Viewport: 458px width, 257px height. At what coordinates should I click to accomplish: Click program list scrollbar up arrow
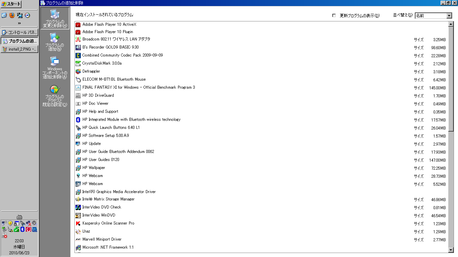pyautogui.click(x=451, y=24)
